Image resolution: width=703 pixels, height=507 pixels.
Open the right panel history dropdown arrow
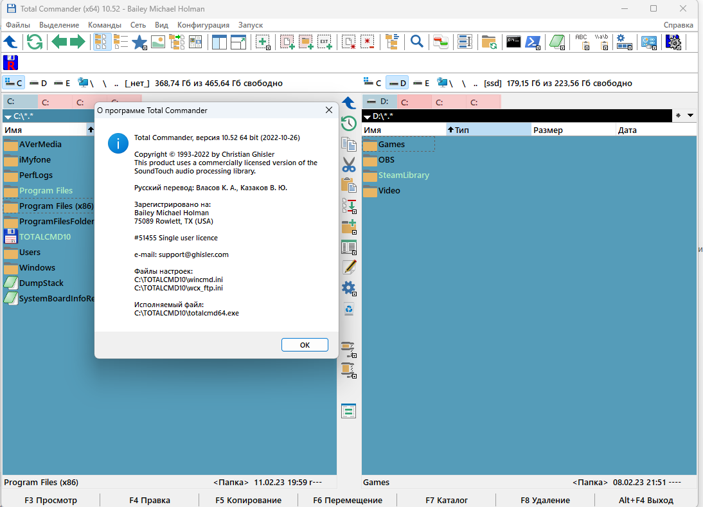690,116
